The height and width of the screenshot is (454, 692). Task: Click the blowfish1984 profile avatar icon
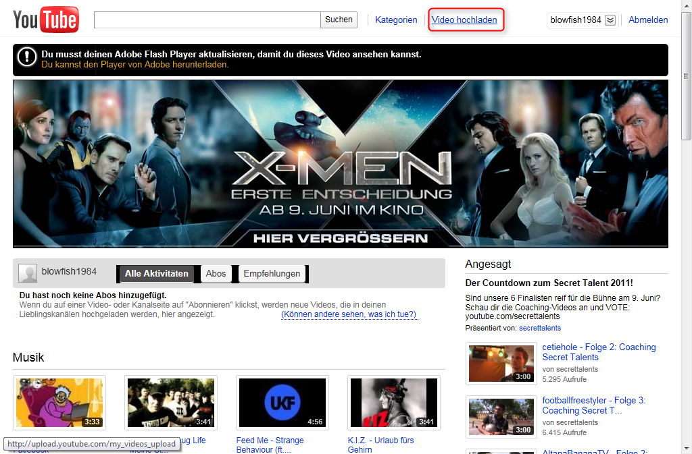28,273
